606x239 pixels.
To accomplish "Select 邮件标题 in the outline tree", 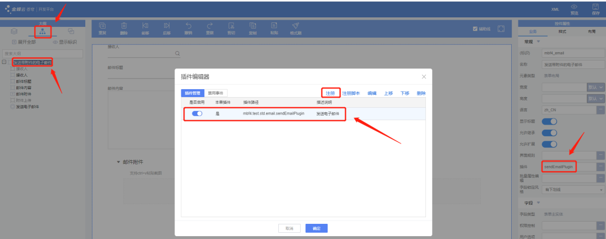I will 24,81.
